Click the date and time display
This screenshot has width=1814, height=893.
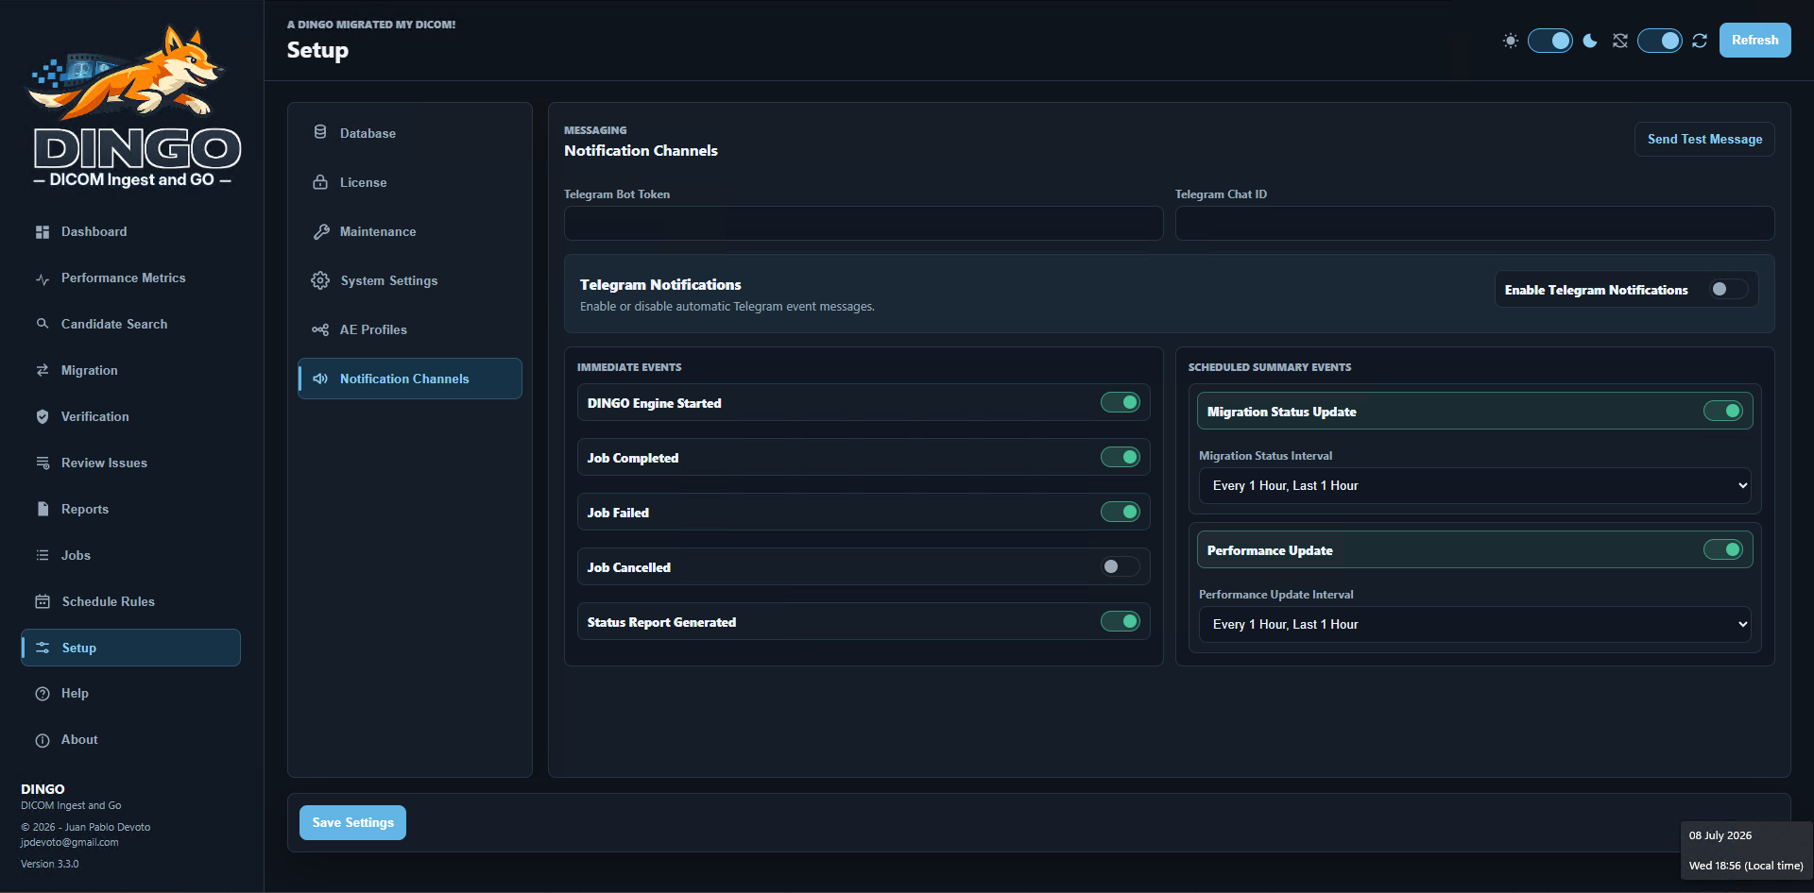1746,851
